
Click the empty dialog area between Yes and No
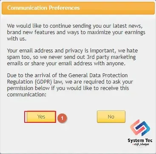[x=82, y=117]
